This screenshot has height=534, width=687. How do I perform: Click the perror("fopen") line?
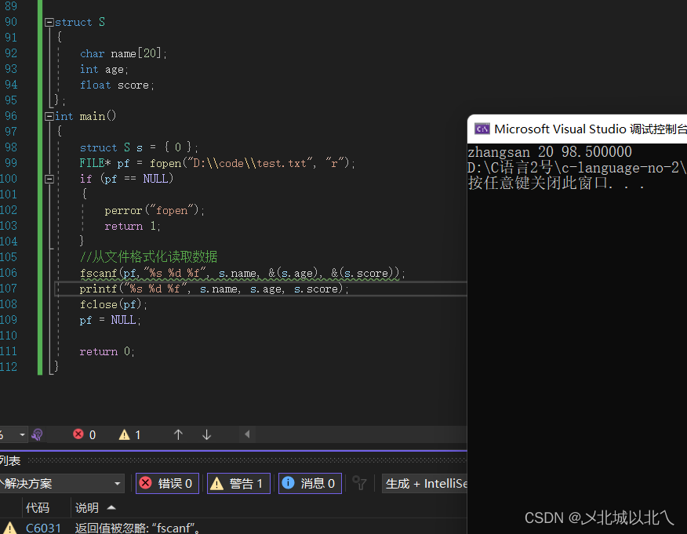point(154,211)
